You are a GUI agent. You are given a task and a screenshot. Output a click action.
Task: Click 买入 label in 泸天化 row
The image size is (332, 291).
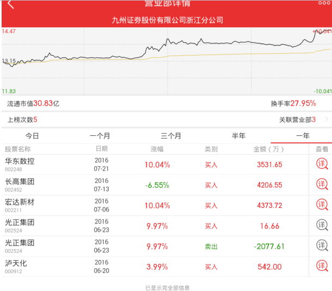click(x=211, y=267)
